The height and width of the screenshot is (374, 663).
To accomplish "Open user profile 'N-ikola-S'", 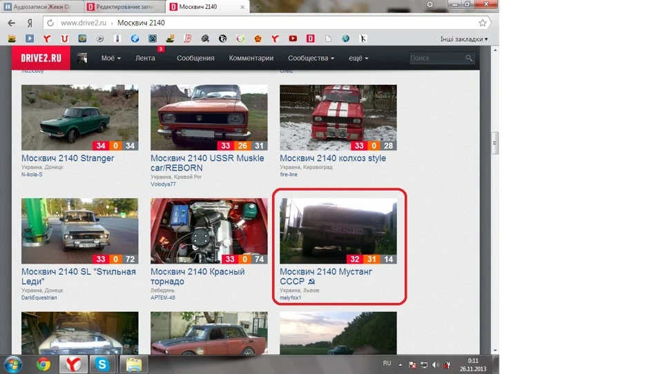I will point(32,175).
